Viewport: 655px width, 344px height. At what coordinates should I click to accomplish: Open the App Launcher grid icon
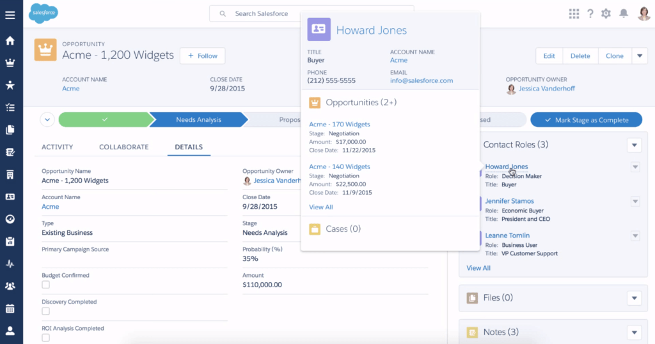(574, 14)
